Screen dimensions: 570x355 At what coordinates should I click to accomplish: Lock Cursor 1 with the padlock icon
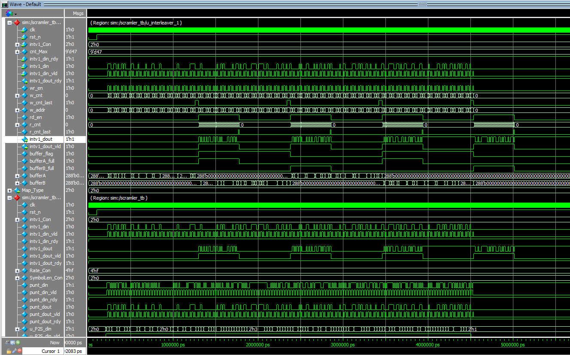point(9,350)
